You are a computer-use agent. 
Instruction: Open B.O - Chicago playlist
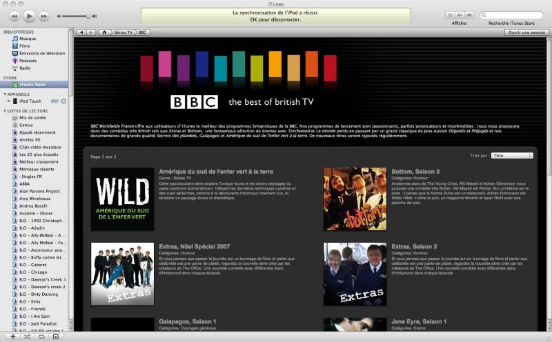[x=33, y=272]
